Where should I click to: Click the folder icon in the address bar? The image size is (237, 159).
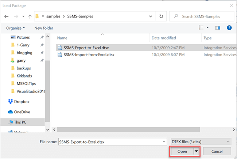pos(37,16)
